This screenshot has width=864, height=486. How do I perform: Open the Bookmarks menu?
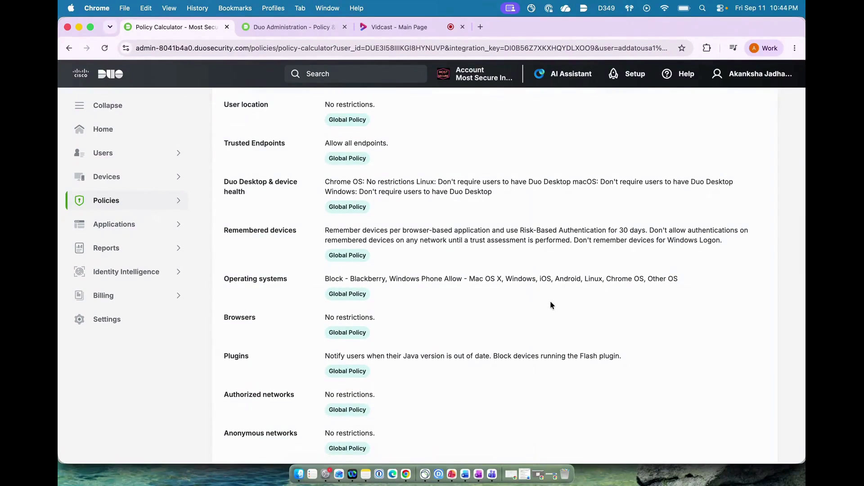[x=235, y=8]
